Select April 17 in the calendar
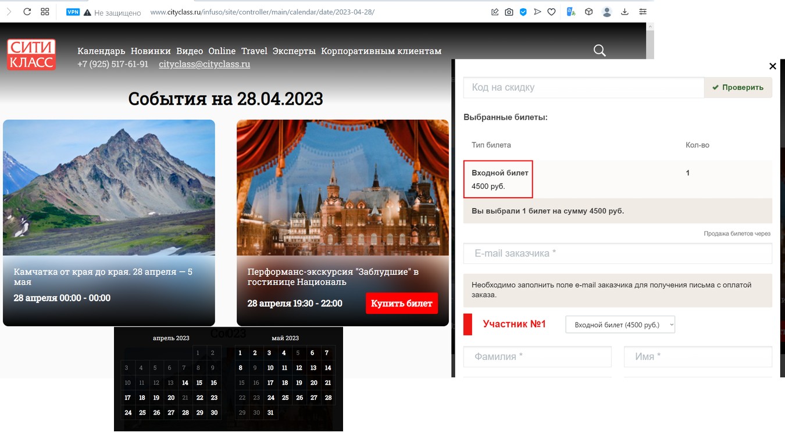Image resolution: width=785 pixels, height=436 pixels. 128,398
